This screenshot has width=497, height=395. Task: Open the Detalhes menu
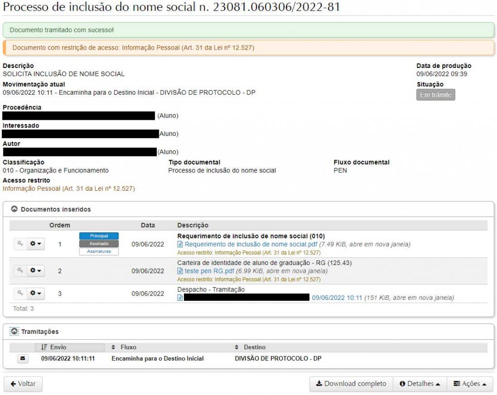click(419, 384)
